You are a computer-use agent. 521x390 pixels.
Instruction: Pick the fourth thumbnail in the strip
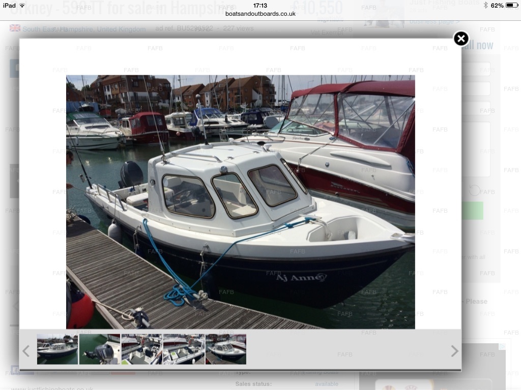click(x=184, y=349)
